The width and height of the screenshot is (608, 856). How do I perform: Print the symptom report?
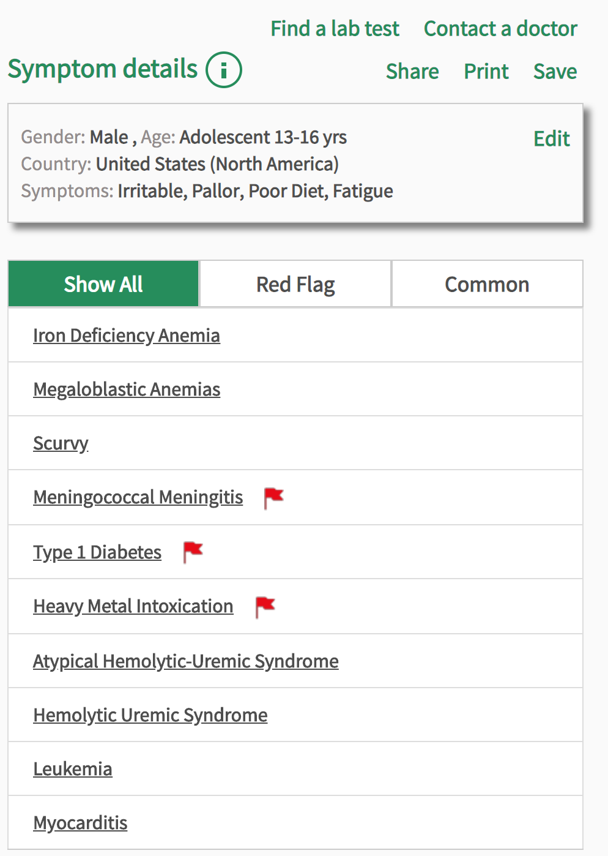point(486,71)
